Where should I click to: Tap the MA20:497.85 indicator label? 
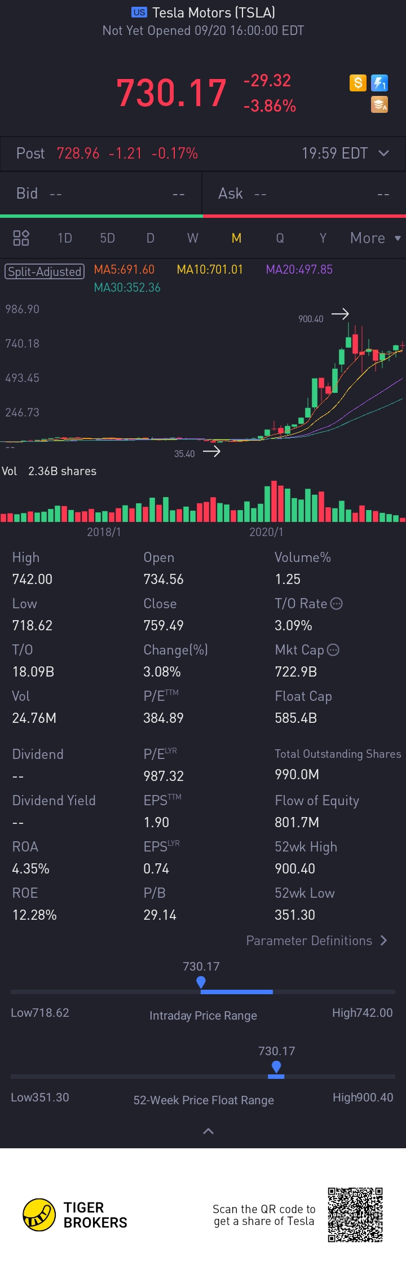point(299,270)
